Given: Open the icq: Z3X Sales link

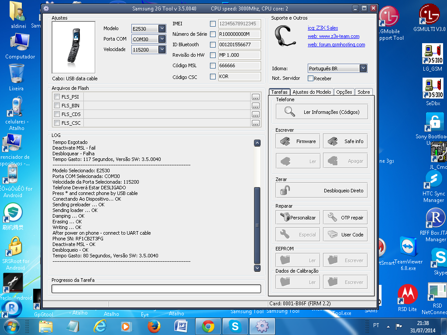Looking at the screenshot, I should 323,28.
